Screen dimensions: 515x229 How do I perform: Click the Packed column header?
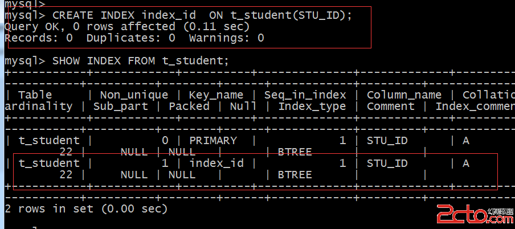coord(189,107)
